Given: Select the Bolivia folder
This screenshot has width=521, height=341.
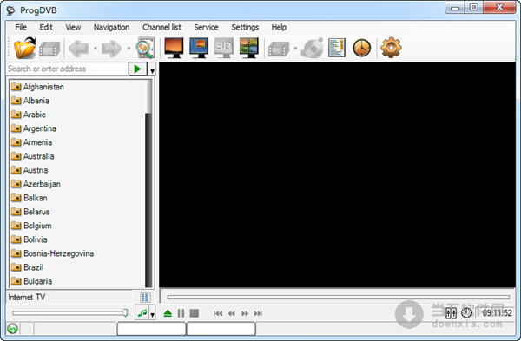Looking at the screenshot, I should 30,239.
